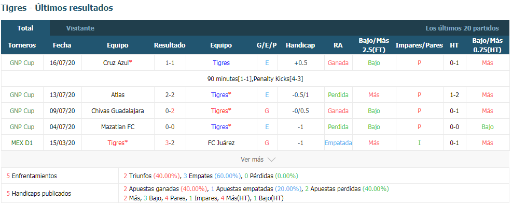This screenshot has width=512, height=205.
Task: Click red Tigres in 15/03/20 row
Action: pyautogui.click(x=116, y=143)
